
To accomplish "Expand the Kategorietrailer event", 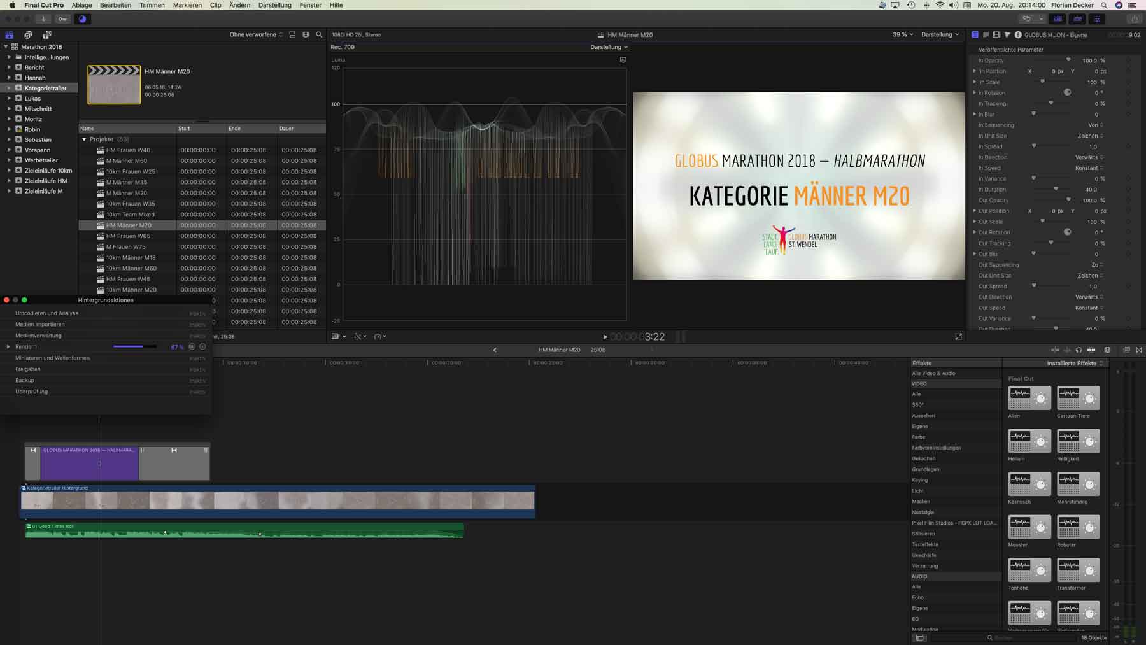I will pos(9,89).
